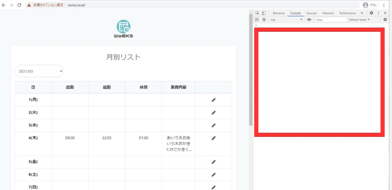This screenshot has height=190, width=392.
Task: Click the あいうえお work description cell
Action: (x=179, y=144)
